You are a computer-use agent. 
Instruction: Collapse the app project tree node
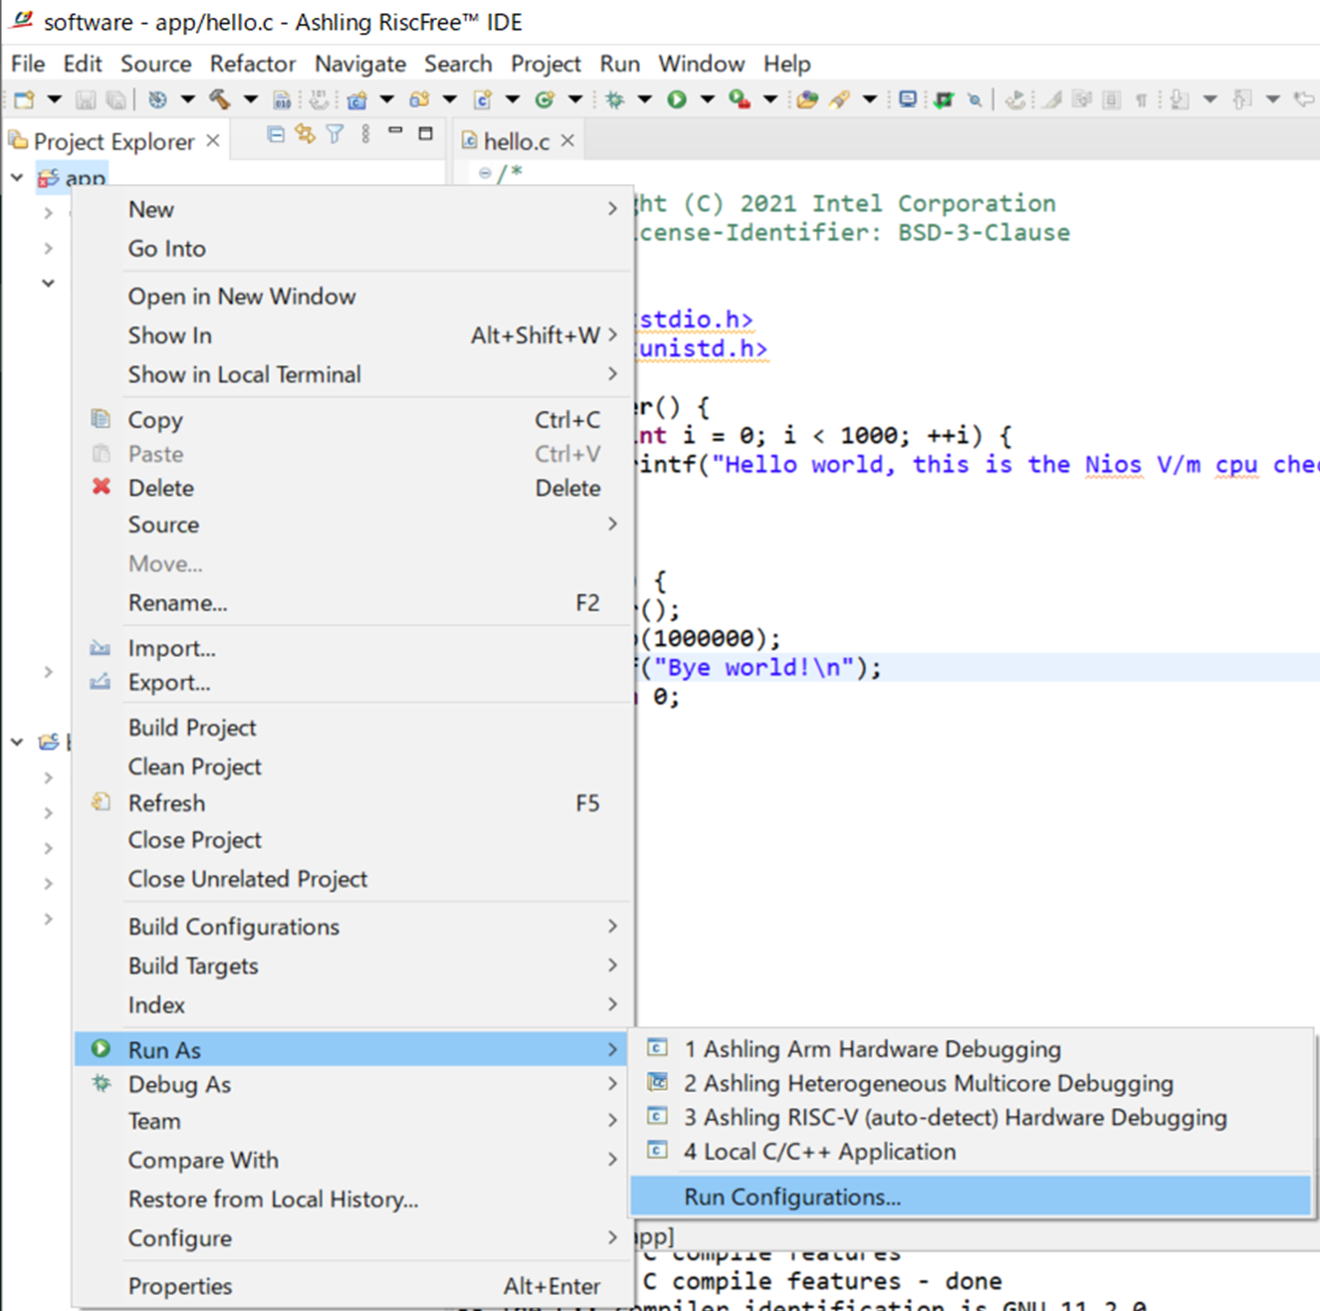pyautogui.click(x=17, y=177)
